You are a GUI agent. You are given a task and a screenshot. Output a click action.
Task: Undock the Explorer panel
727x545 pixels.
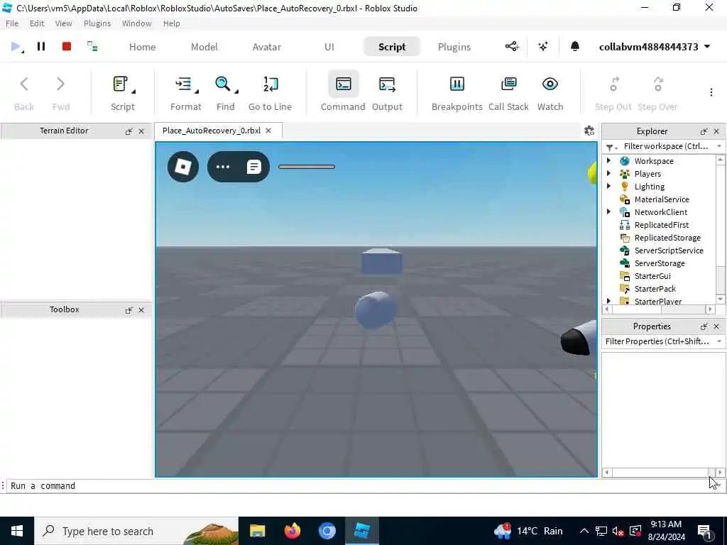tap(704, 131)
